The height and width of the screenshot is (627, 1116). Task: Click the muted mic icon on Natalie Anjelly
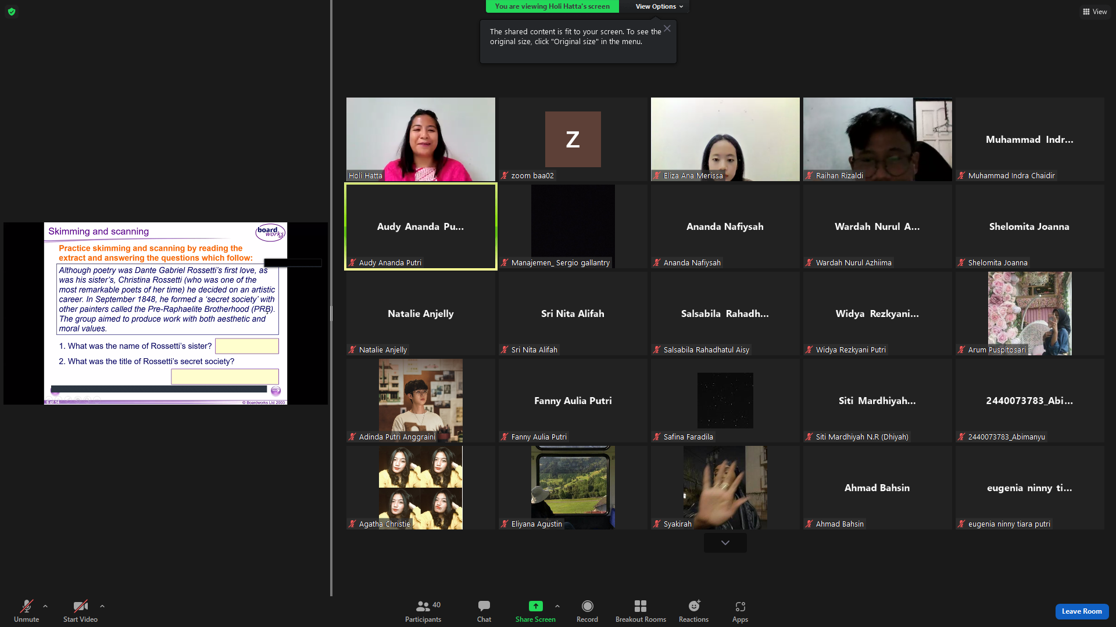[x=352, y=349]
